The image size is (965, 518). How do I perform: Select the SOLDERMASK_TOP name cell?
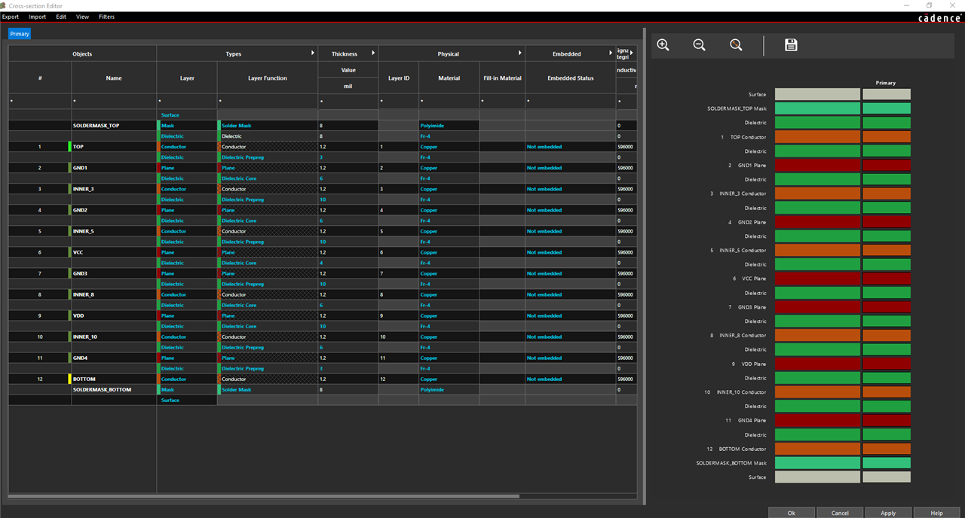[114, 126]
